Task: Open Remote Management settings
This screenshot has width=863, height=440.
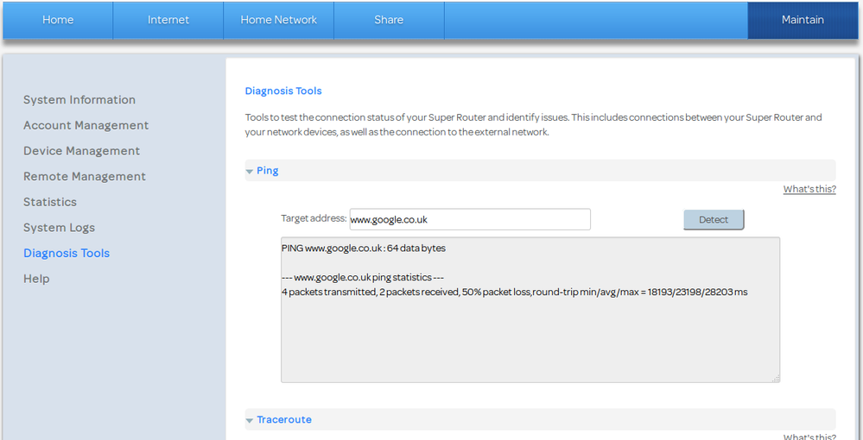Action: point(85,176)
